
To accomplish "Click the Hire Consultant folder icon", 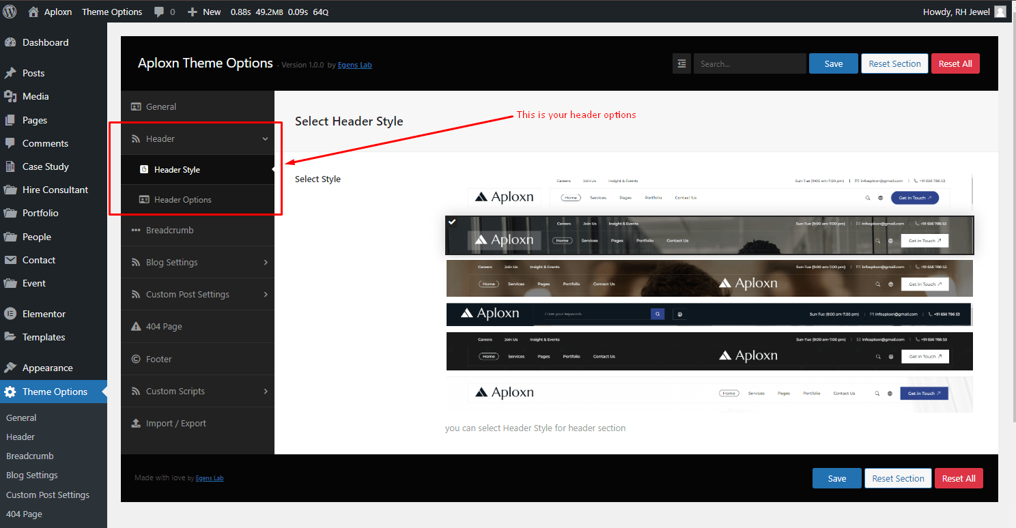I will pyautogui.click(x=10, y=190).
